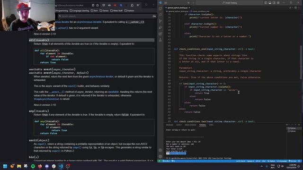
Task: Click check_conditions_one in the breadcrumb
Action: point(201,11)
